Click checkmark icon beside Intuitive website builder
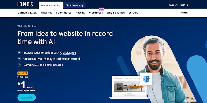The image size is (207, 103). pos(19,53)
